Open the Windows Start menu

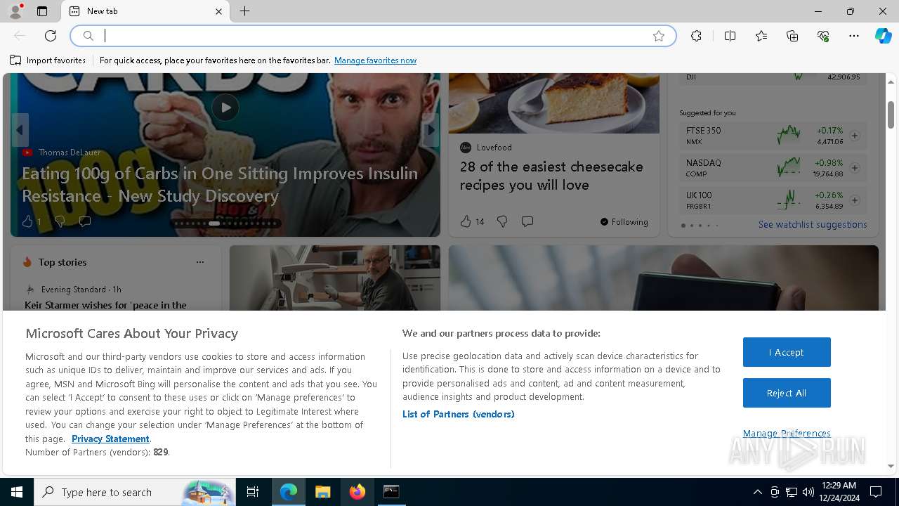pyautogui.click(x=17, y=492)
